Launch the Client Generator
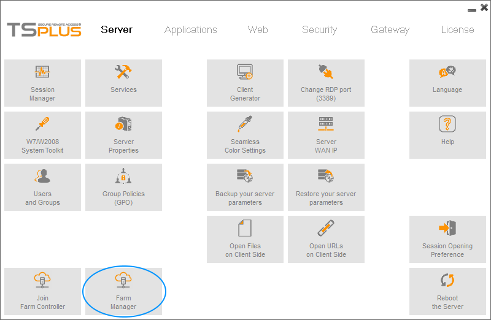 click(245, 83)
